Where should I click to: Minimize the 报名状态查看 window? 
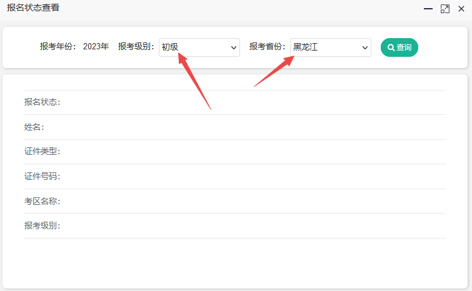[428, 9]
